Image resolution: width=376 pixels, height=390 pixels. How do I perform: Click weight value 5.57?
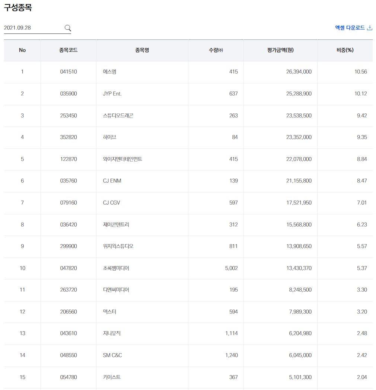(362, 246)
